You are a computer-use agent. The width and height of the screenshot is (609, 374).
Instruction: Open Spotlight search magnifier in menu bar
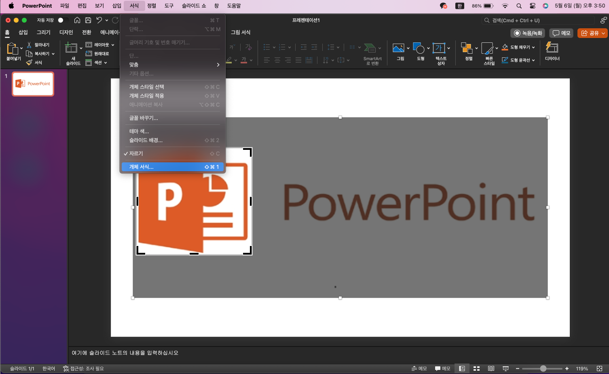pyautogui.click(x=519, y=6)
